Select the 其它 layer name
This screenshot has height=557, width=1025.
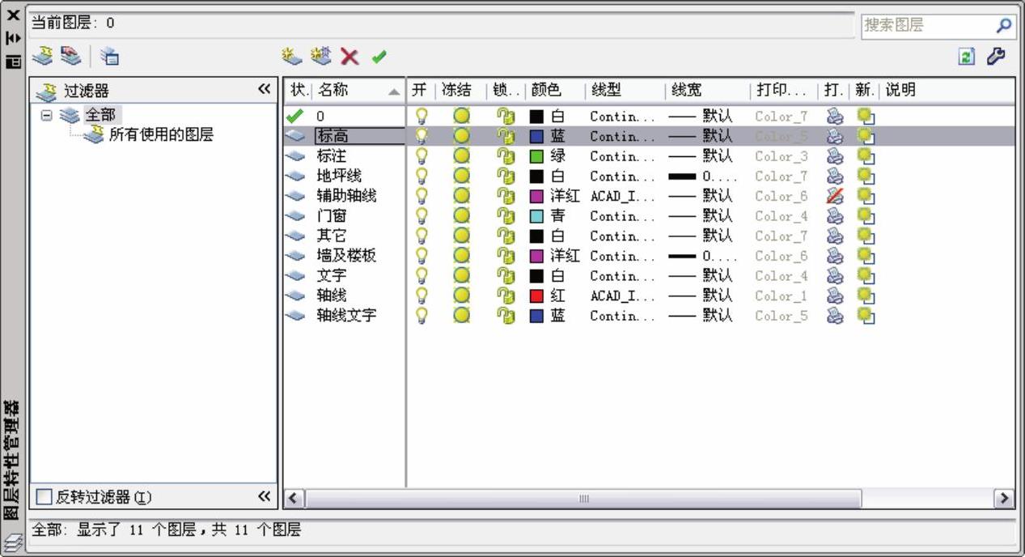332,236
